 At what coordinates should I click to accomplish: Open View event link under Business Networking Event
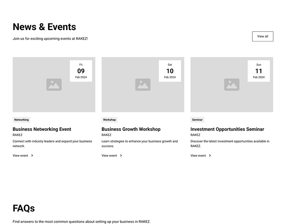point(20,155)
